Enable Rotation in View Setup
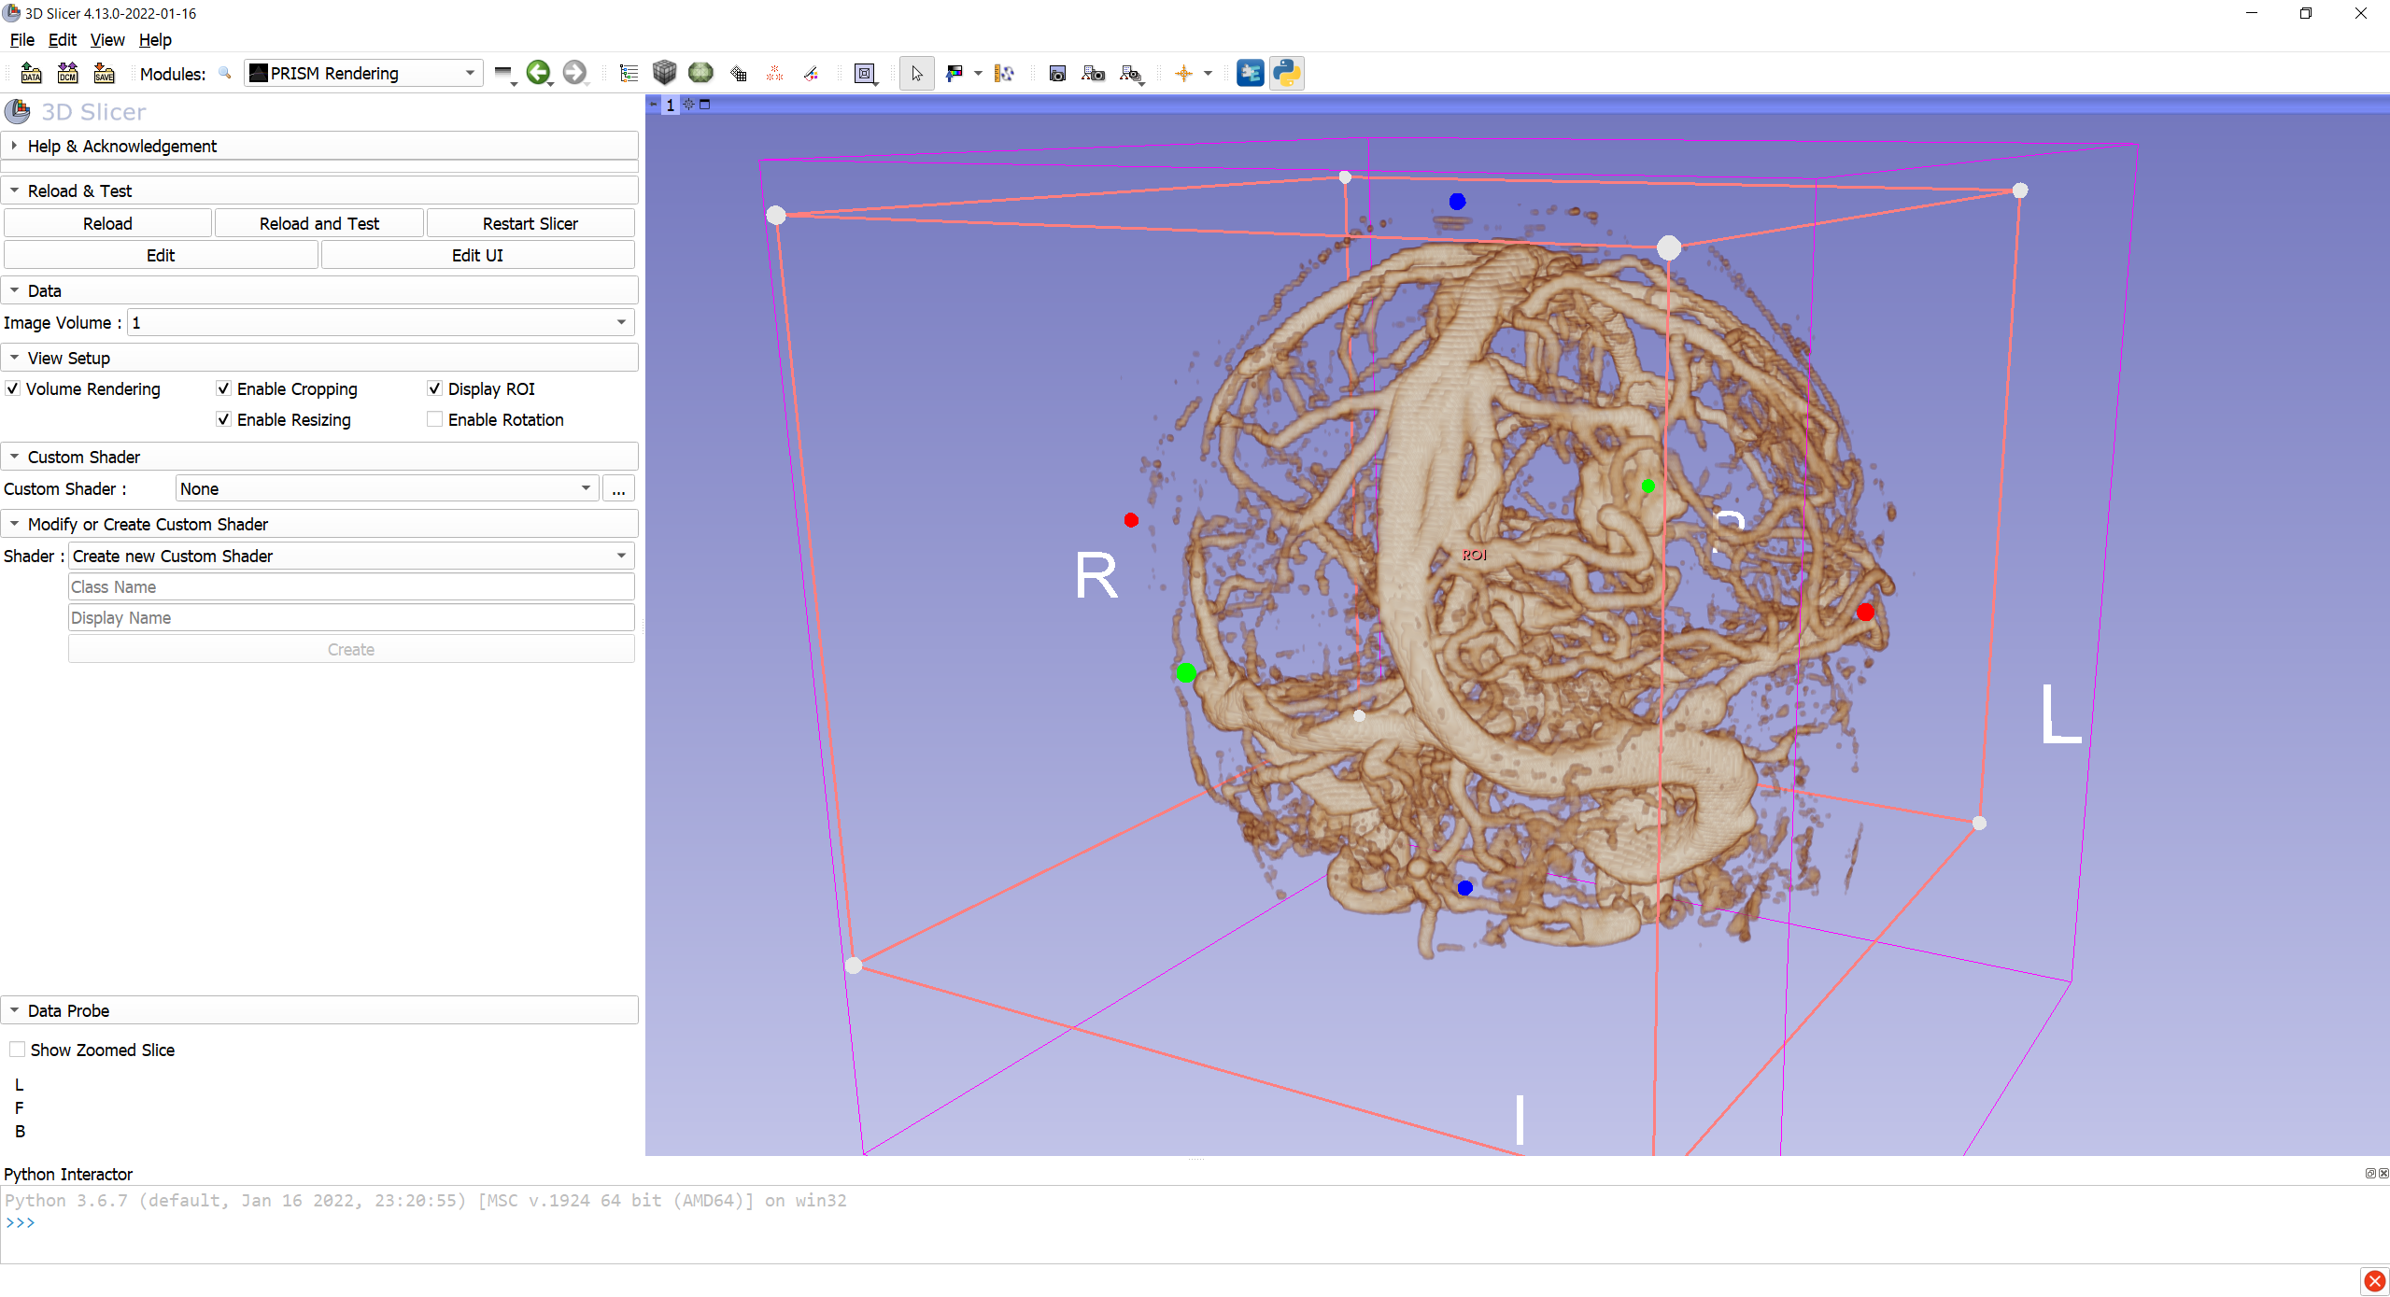Viewport: 2390px width, 1297px height. tap(434, 418)
